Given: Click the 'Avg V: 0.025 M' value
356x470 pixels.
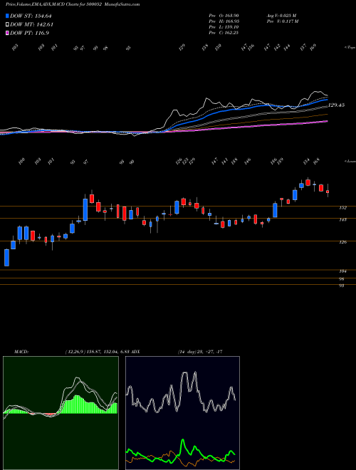Looking at the screenshot, I should click(x=281, y=16).
